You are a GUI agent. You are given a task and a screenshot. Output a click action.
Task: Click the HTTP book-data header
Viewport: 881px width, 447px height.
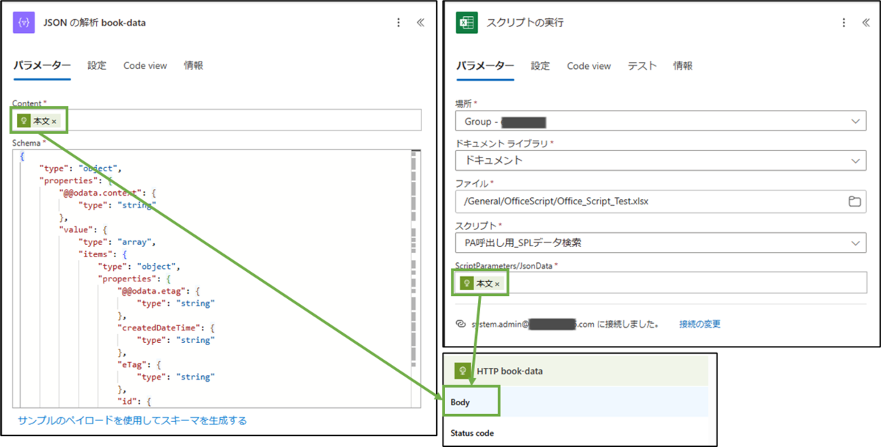[576, 371]
